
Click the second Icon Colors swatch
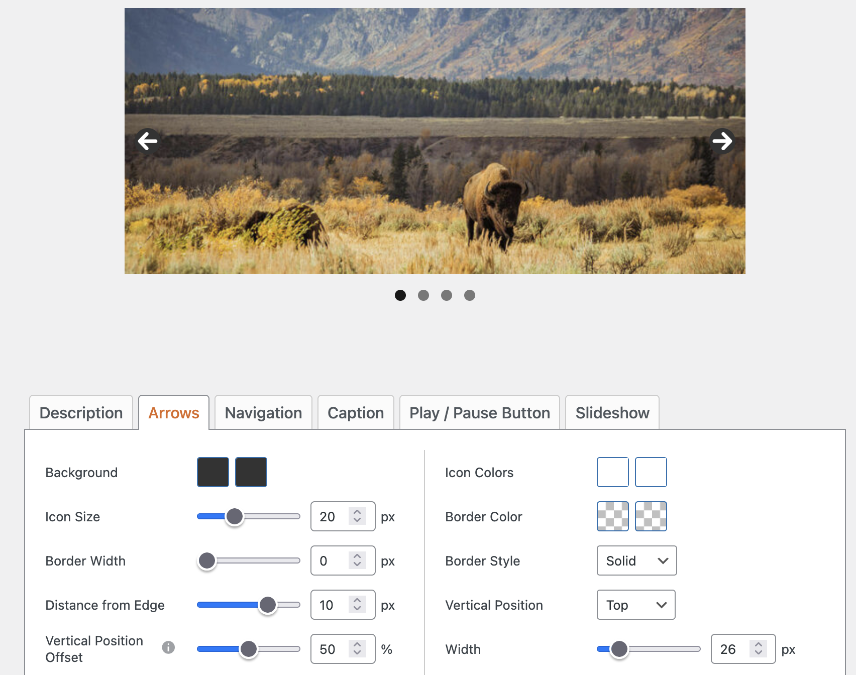click(651, 472)
